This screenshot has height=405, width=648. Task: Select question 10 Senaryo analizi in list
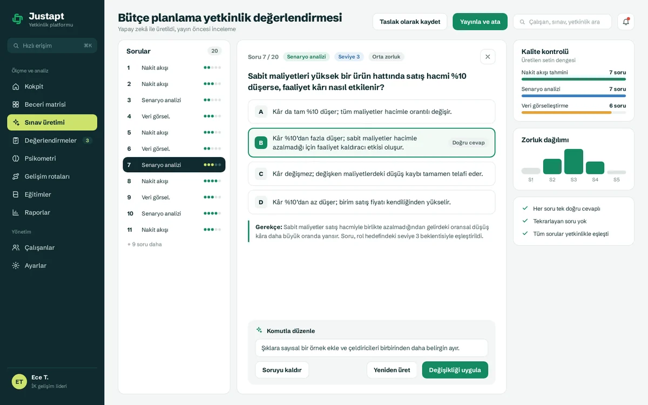click(x=174, y=213)
